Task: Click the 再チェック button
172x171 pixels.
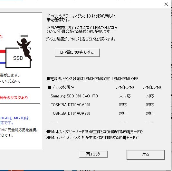Action: coord(93,154)
